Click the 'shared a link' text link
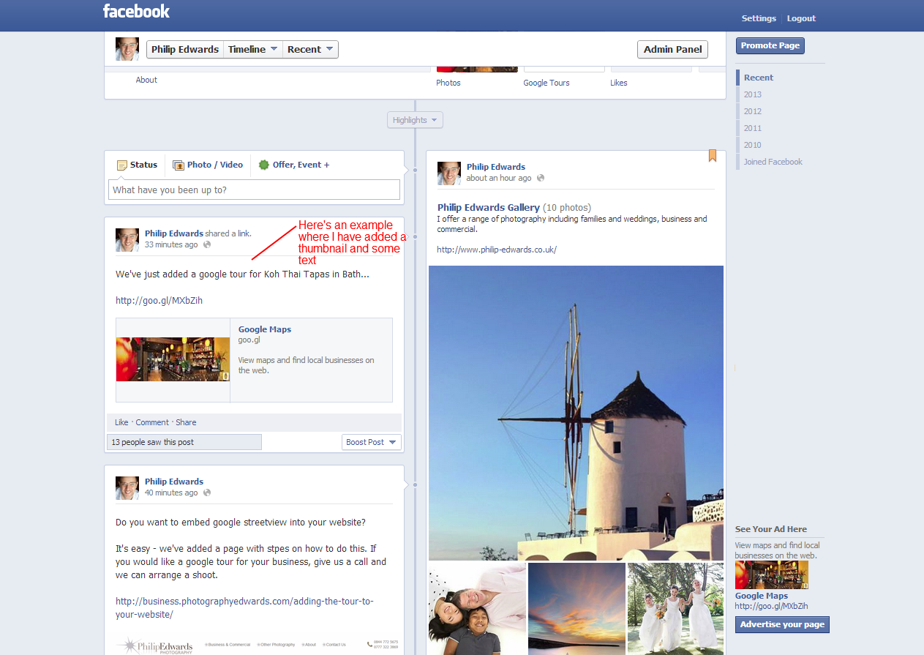Screen dimensions: 924x655 tap(228, 233)
